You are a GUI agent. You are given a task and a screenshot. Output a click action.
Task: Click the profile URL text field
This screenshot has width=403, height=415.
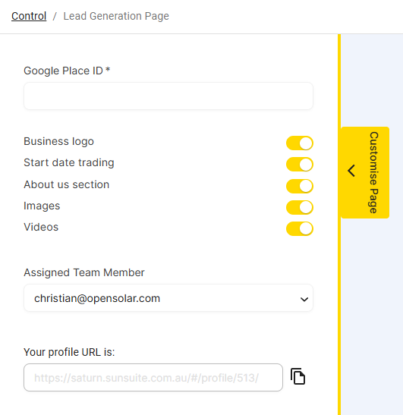153,377
